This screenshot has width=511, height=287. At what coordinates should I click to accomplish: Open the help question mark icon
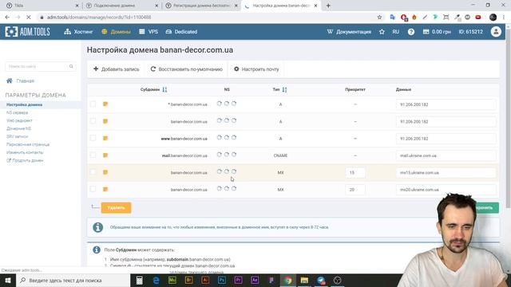click(411, 32)
